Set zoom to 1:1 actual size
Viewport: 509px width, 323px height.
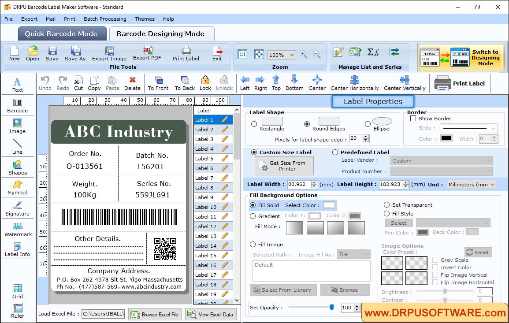[242, 54]
